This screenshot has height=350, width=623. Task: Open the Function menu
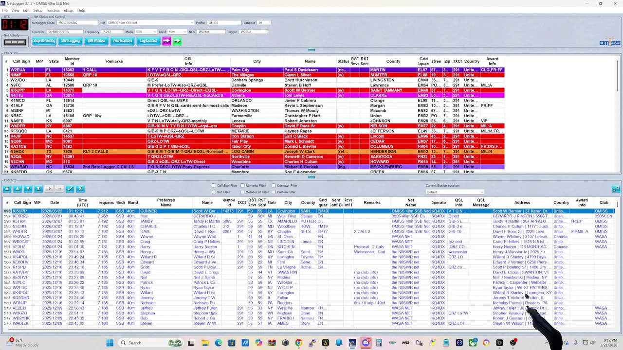click(53, 10)
